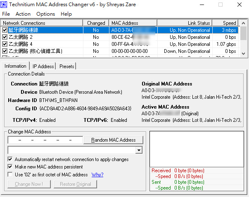Click the Sent bytes value

pyautogui.click(x=189, y=182)
